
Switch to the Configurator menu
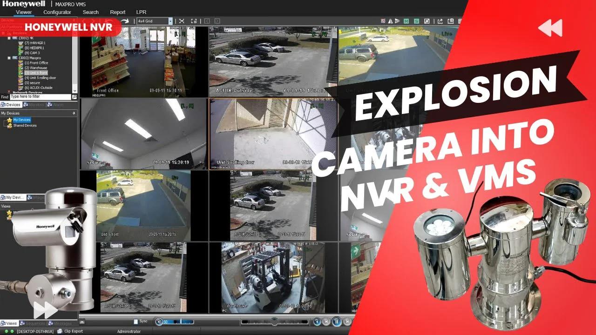pyautogui.click(x=57, y=12)
